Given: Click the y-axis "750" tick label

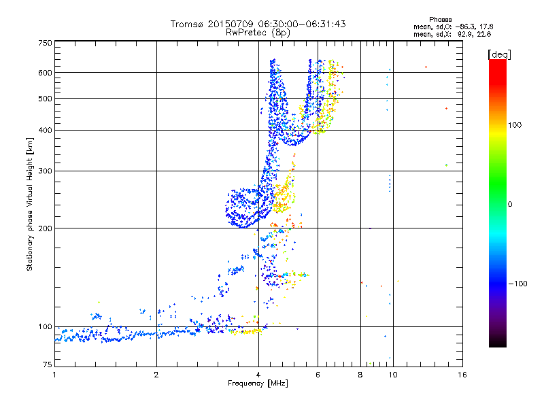Looking at the screenshot, I should click(45, 43).
